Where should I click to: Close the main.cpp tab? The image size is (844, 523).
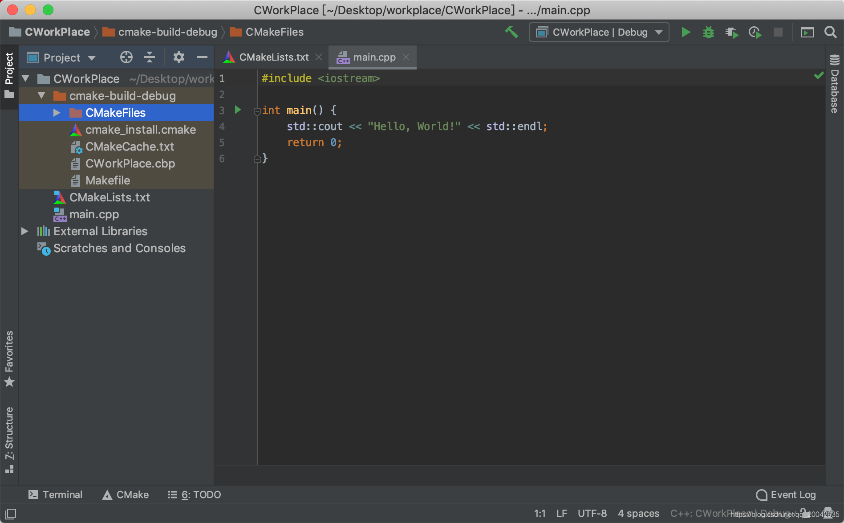click(406, 57)
